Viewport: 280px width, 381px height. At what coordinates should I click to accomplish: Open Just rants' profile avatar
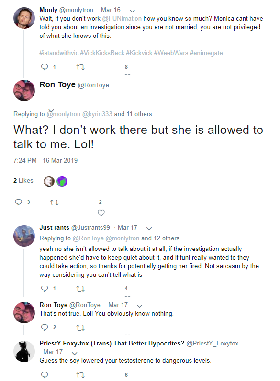point(24,236)
